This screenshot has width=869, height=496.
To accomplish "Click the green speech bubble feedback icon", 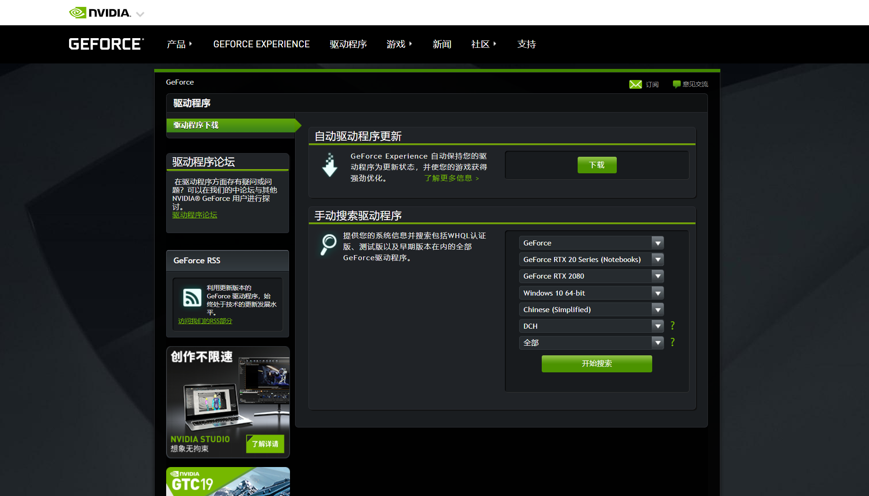I will pos(676,84).
